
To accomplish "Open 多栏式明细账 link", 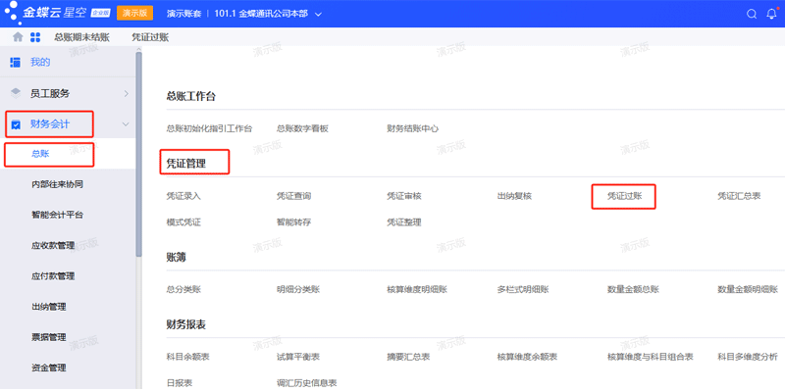I will [523, 289].
